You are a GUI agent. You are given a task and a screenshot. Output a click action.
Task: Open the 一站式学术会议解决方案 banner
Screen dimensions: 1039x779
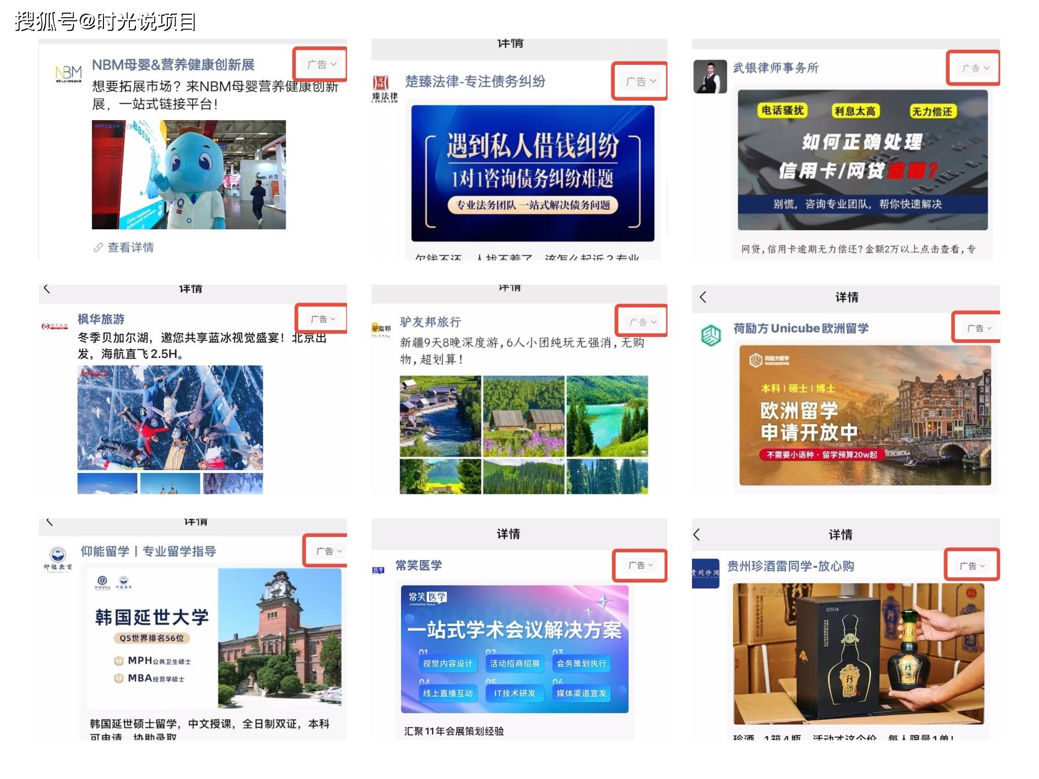[x=514, y=649]
